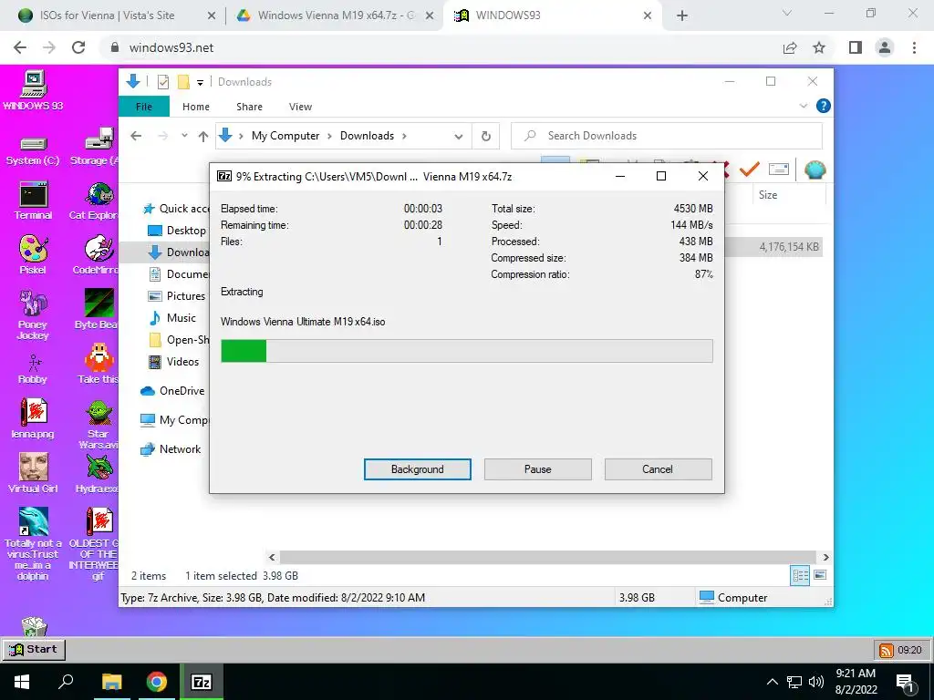
Task: Customize Quick Access Toolbar dropdown
Action: pos(200,83)
